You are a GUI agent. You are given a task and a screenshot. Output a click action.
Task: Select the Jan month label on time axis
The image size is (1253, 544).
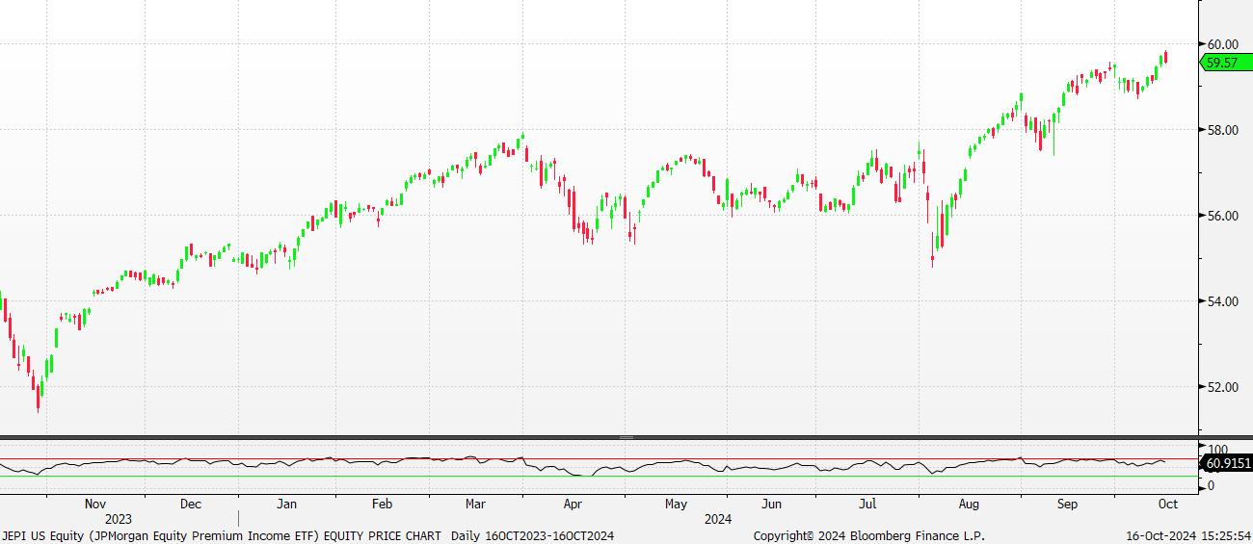[x=286, y=504]
